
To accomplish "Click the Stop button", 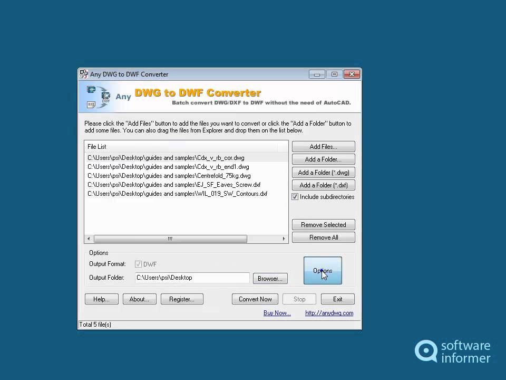I will pos(299,299).
